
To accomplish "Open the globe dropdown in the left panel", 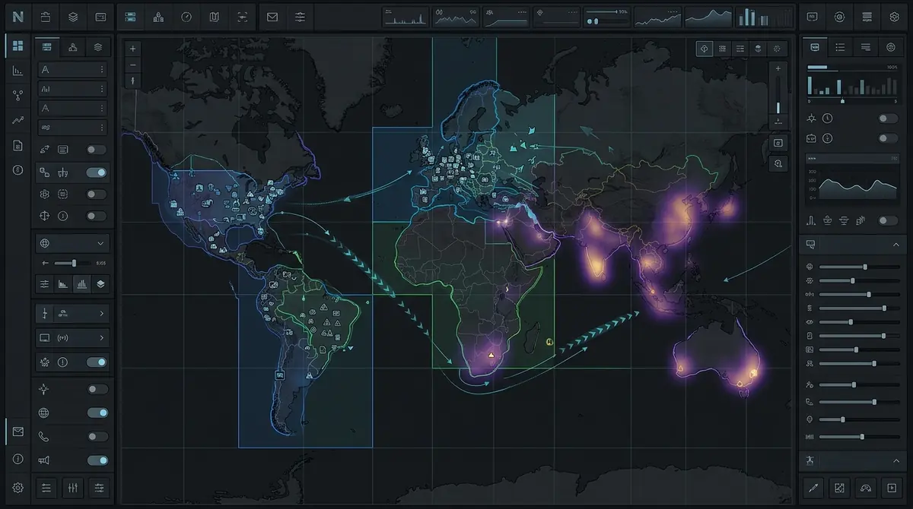I will 73,243.
